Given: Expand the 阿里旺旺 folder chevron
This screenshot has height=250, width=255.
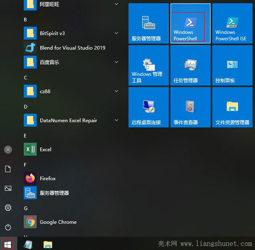Looking at the screenshot, I should point(116,4).
